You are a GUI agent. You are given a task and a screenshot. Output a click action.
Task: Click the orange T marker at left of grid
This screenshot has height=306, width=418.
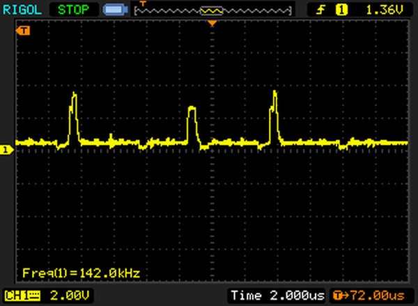[x=25, y=31]
